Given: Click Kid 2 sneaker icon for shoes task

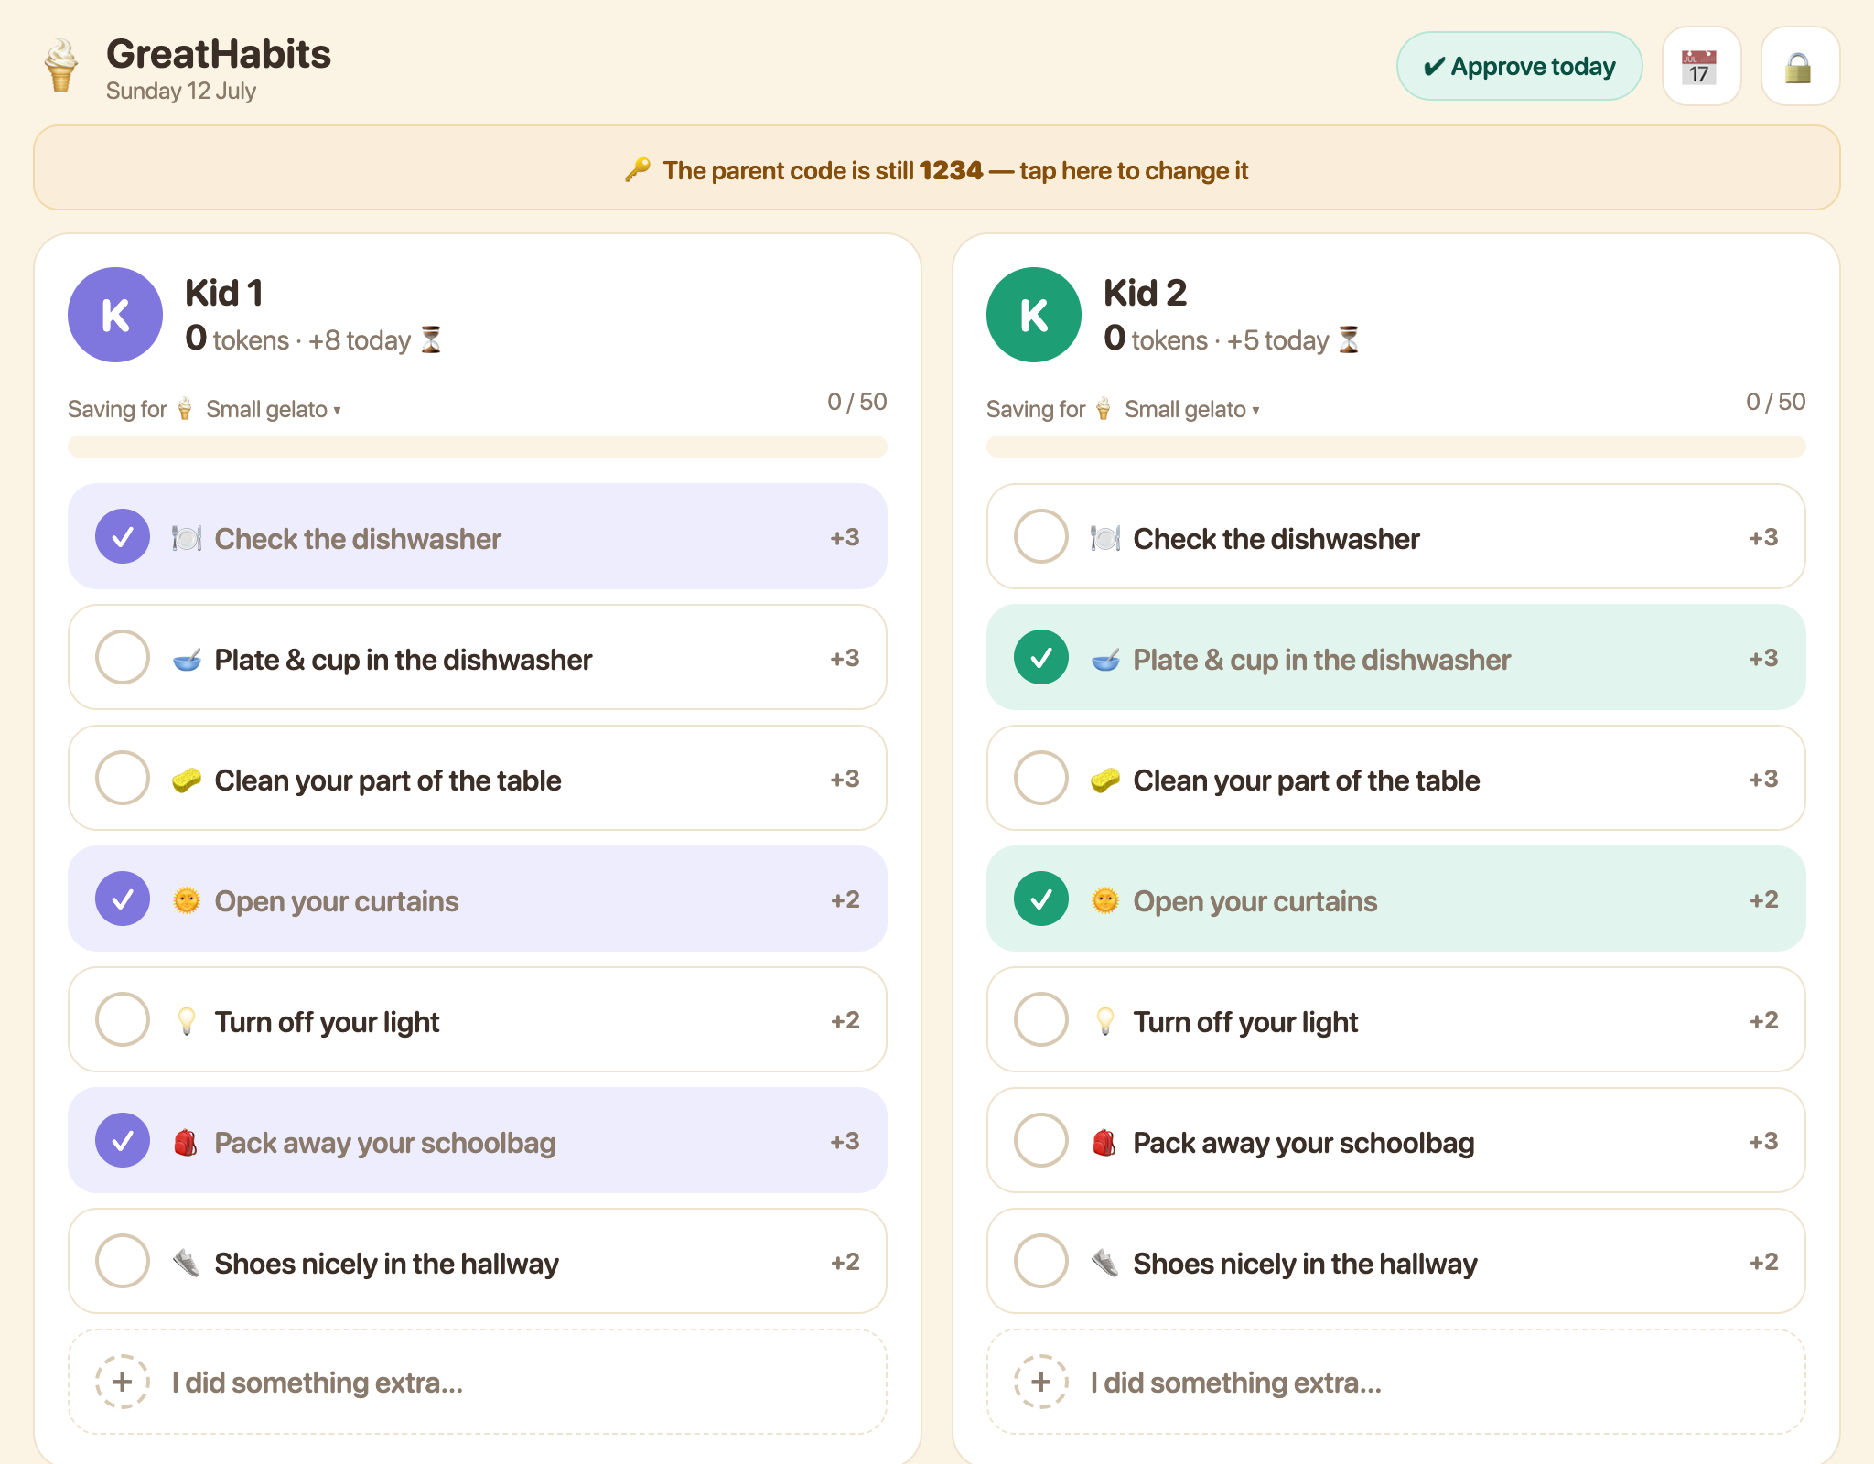Looking at the screenshot, I should tap(1105, 1263).
